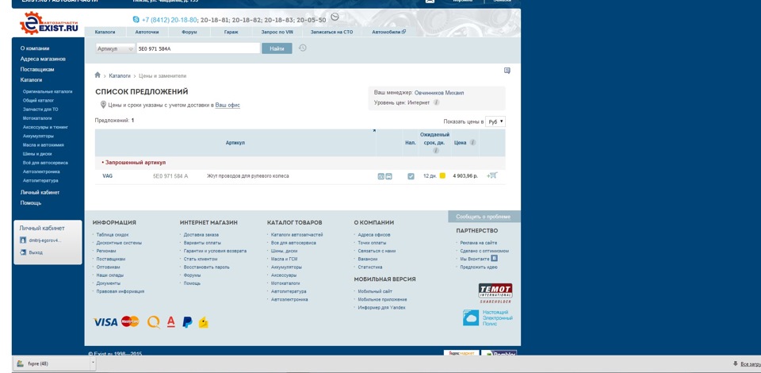Open Автоточки in top navigation
The image size is (761, 373).
point(147,32)
